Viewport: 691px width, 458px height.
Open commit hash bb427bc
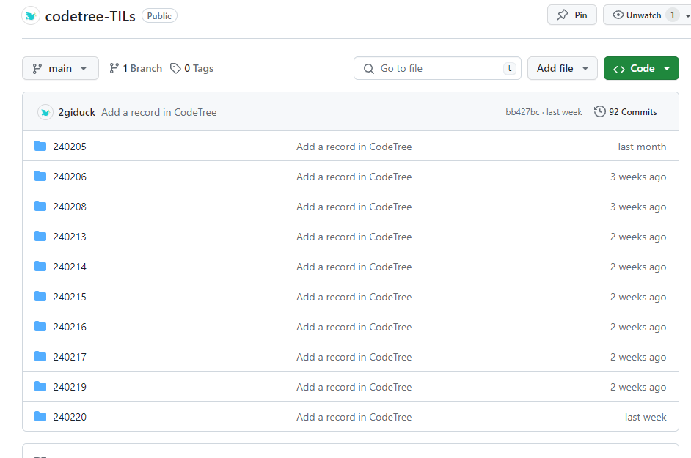pyautogui.click(x=522, y=112)
